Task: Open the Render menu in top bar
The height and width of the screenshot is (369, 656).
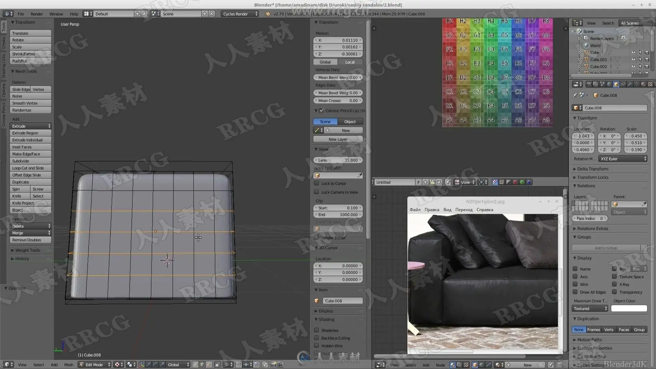Action: tap(37, 14)
